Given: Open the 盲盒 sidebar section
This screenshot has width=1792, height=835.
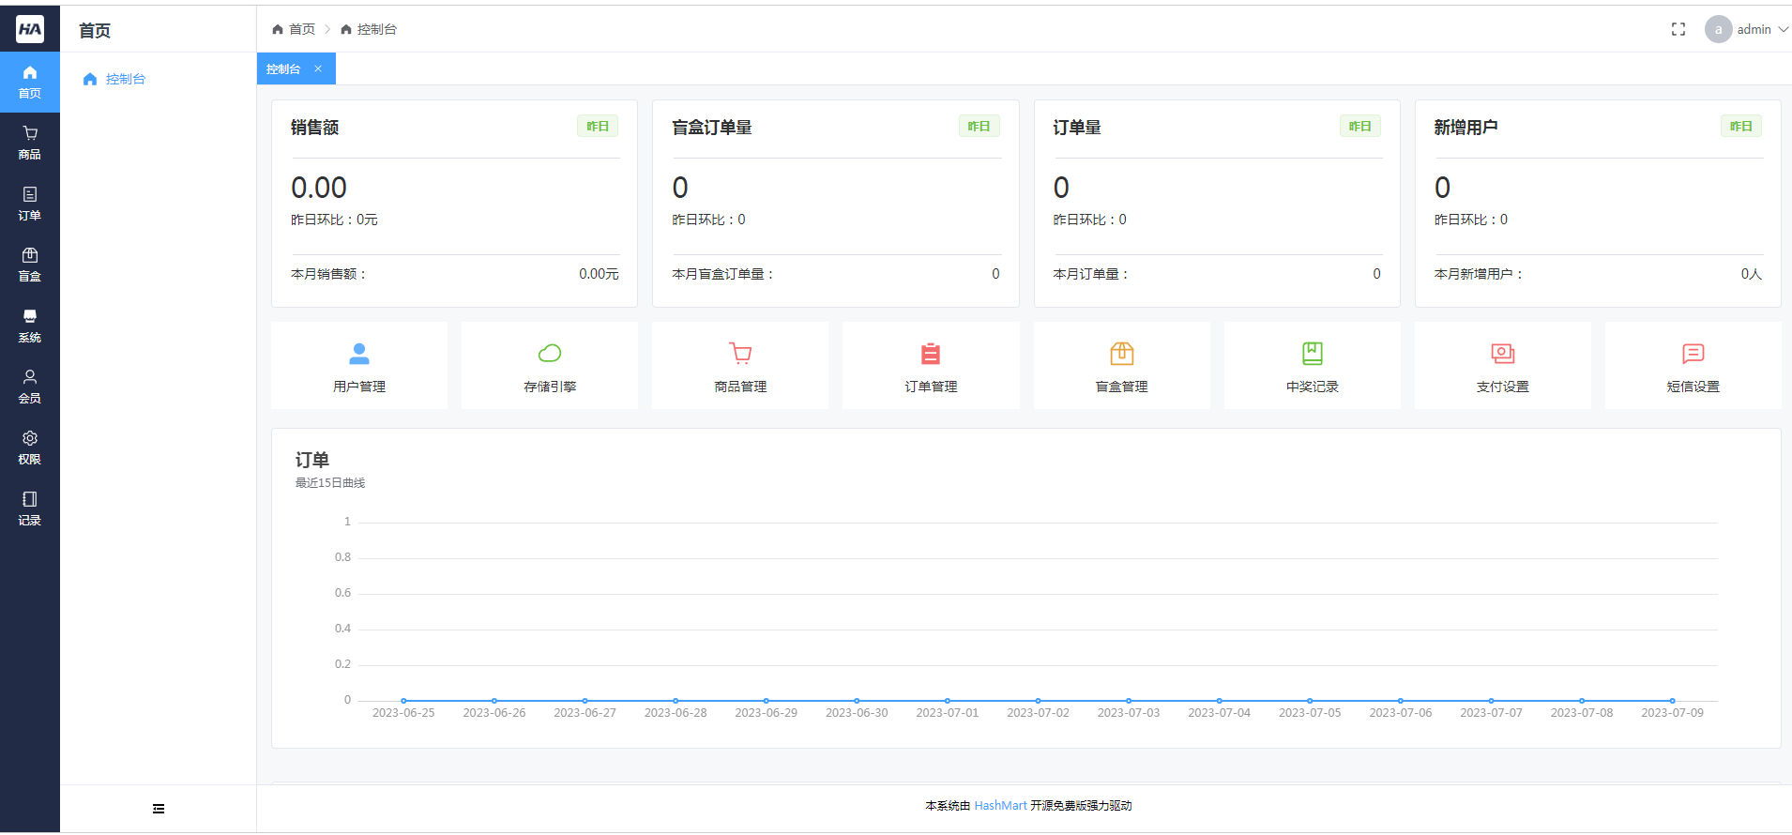Looking at the screenshot, I should click(x=29, y=265).
